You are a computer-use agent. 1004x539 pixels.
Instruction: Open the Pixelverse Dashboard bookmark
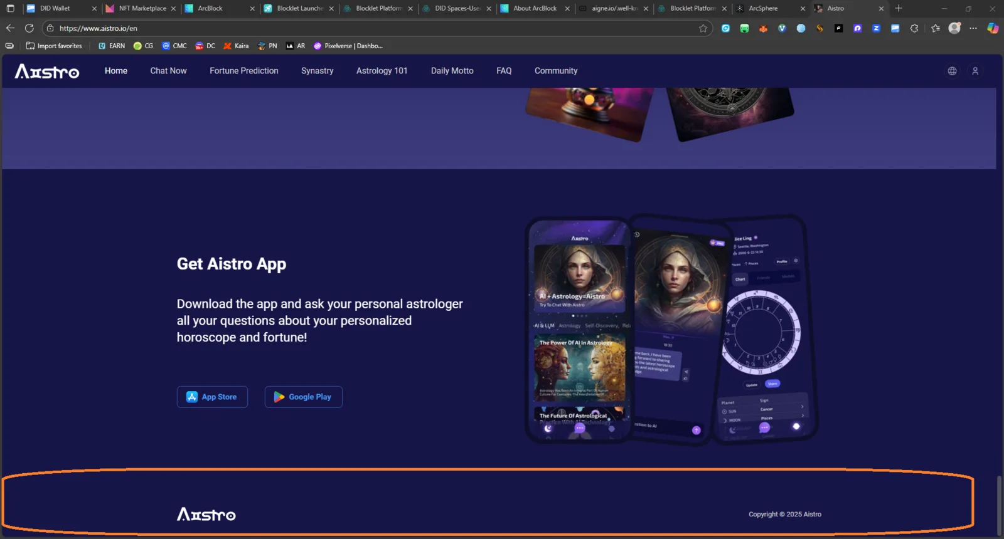click(348, 46)
